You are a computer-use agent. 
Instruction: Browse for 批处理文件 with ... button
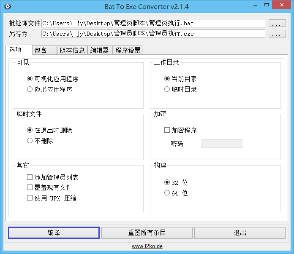tap(277, 23)
